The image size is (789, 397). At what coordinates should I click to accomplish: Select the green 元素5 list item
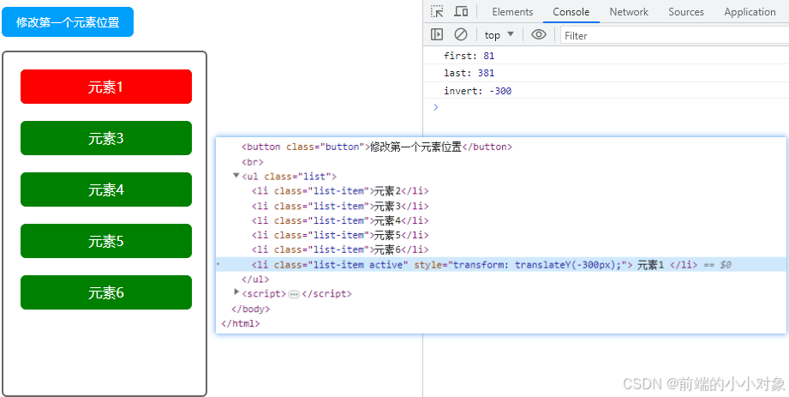(x=106, y=241)
